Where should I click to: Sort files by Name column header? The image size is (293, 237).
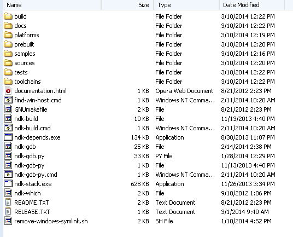52,5
